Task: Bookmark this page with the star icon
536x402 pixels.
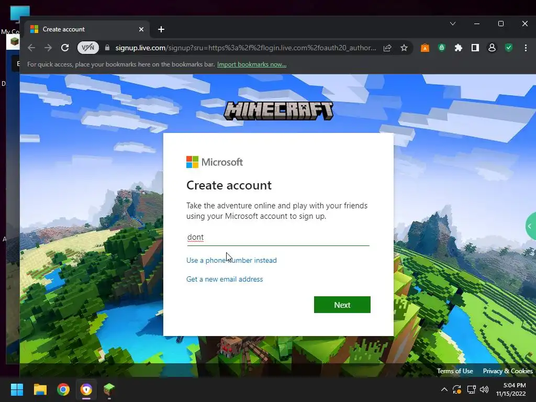Action: tap(404, 48)
